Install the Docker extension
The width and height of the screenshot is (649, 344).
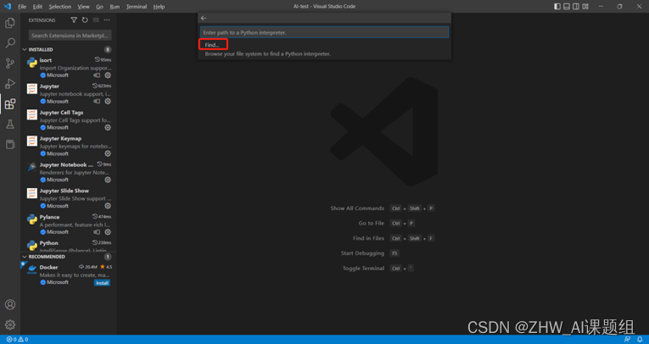pyautogui.click(x=102, y=283)
